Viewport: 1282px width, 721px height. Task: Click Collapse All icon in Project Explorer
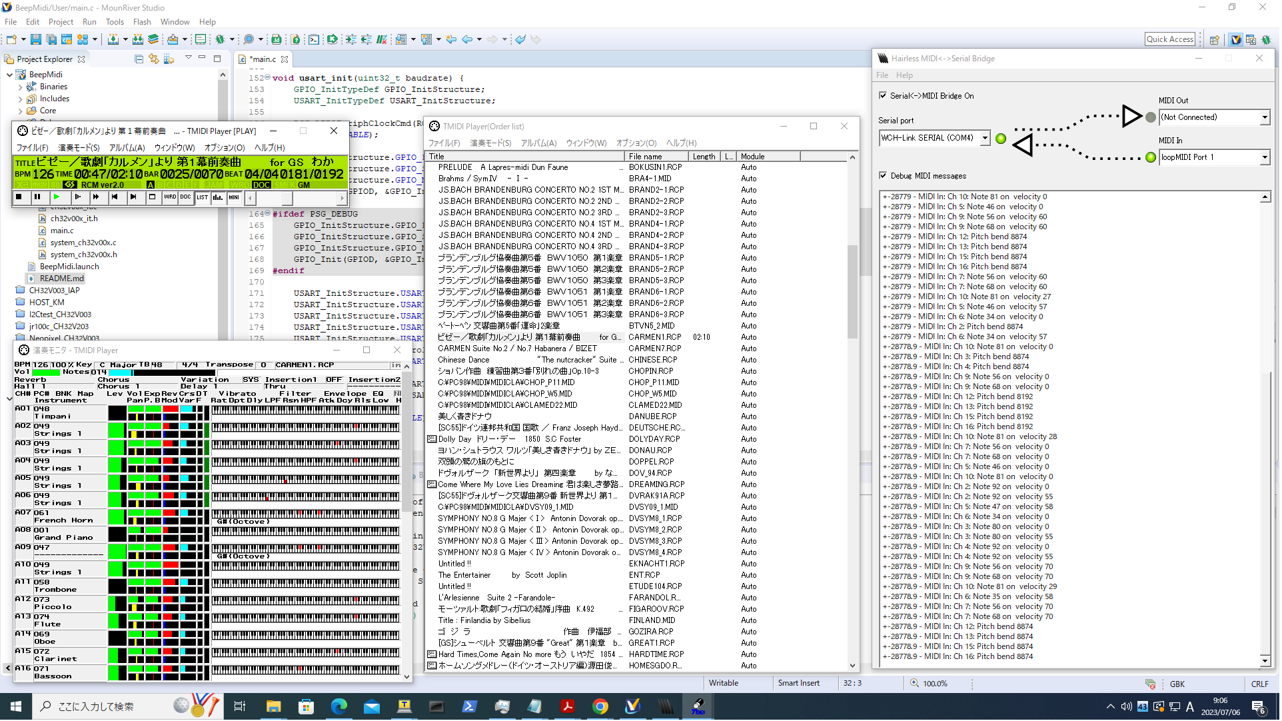(139, 59)
